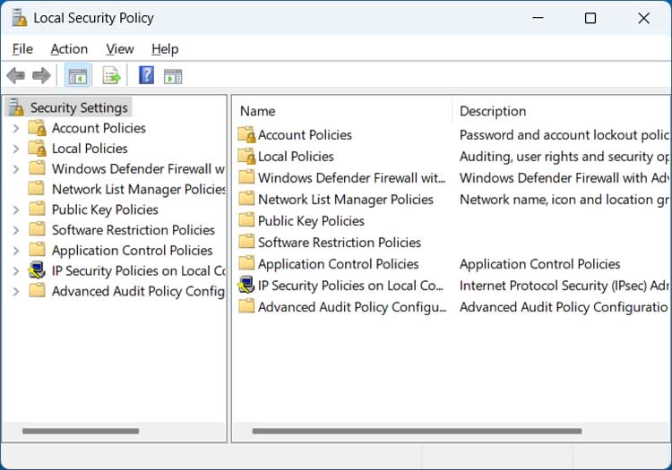Expand the Windows Defender Firewall tree node
Viewport: 672px width, 470px height.
(16, 169)
